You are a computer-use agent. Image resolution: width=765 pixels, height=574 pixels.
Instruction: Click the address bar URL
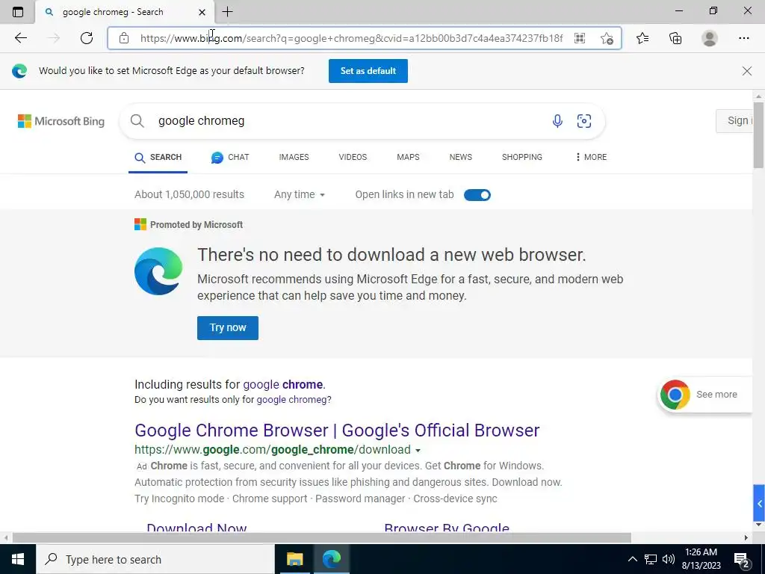click(351, 38)
